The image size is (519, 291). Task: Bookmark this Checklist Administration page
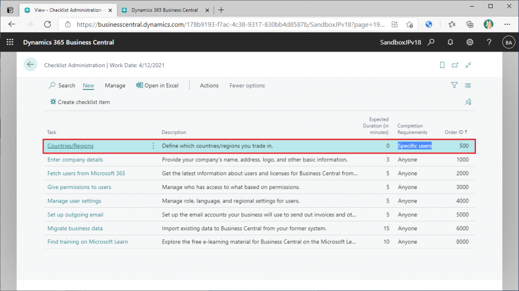pos(442,65)
